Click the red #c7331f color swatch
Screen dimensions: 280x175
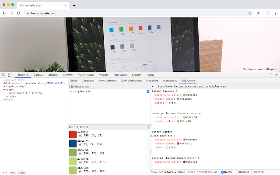click(73, 134)
